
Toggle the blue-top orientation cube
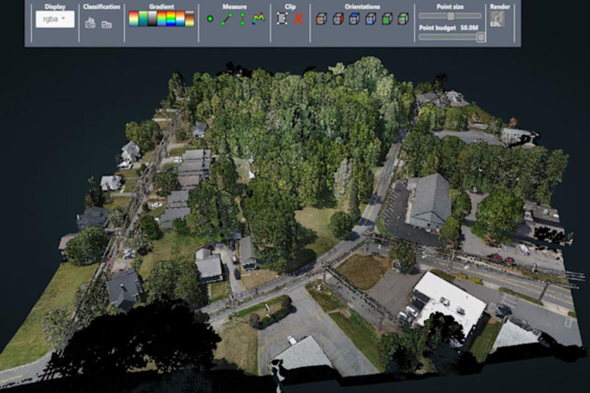tap(354, 18)
